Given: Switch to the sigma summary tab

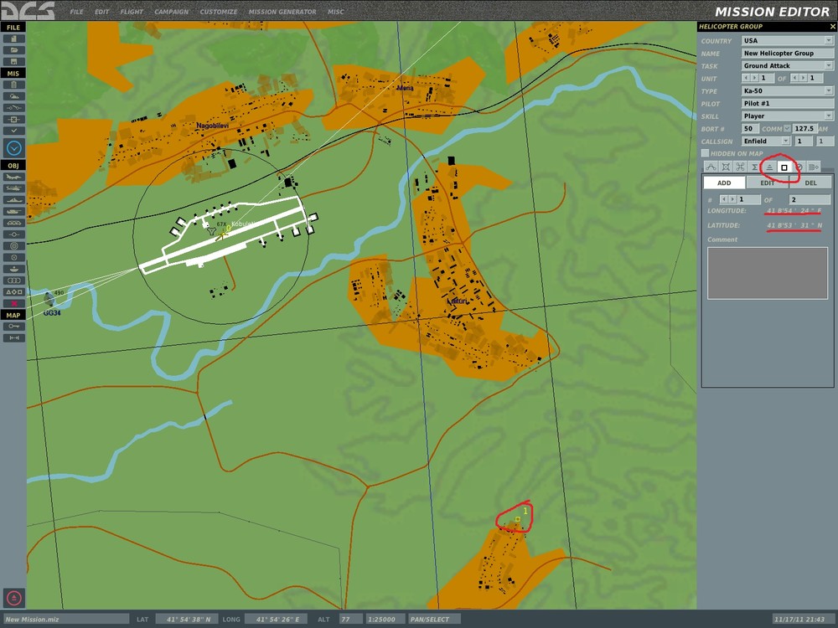Looking at the screenshot, I should [755, 167].
